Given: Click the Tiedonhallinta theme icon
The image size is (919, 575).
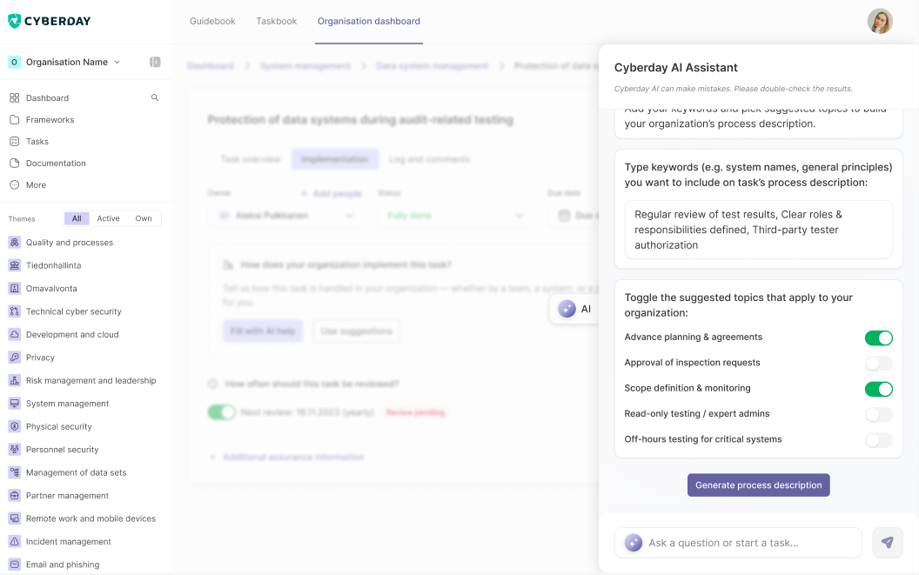Looking at the screenshot, I should pos(15,265).
